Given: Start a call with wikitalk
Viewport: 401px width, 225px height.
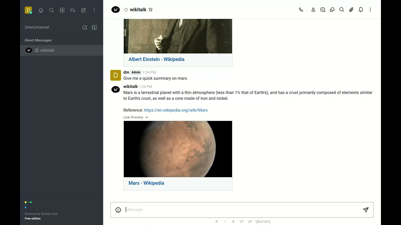Looking at the screenshot, I should point(301,10).
